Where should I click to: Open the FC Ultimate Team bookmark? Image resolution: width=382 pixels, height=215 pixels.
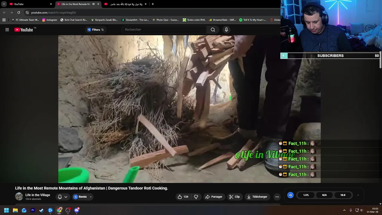click(25, 20)
